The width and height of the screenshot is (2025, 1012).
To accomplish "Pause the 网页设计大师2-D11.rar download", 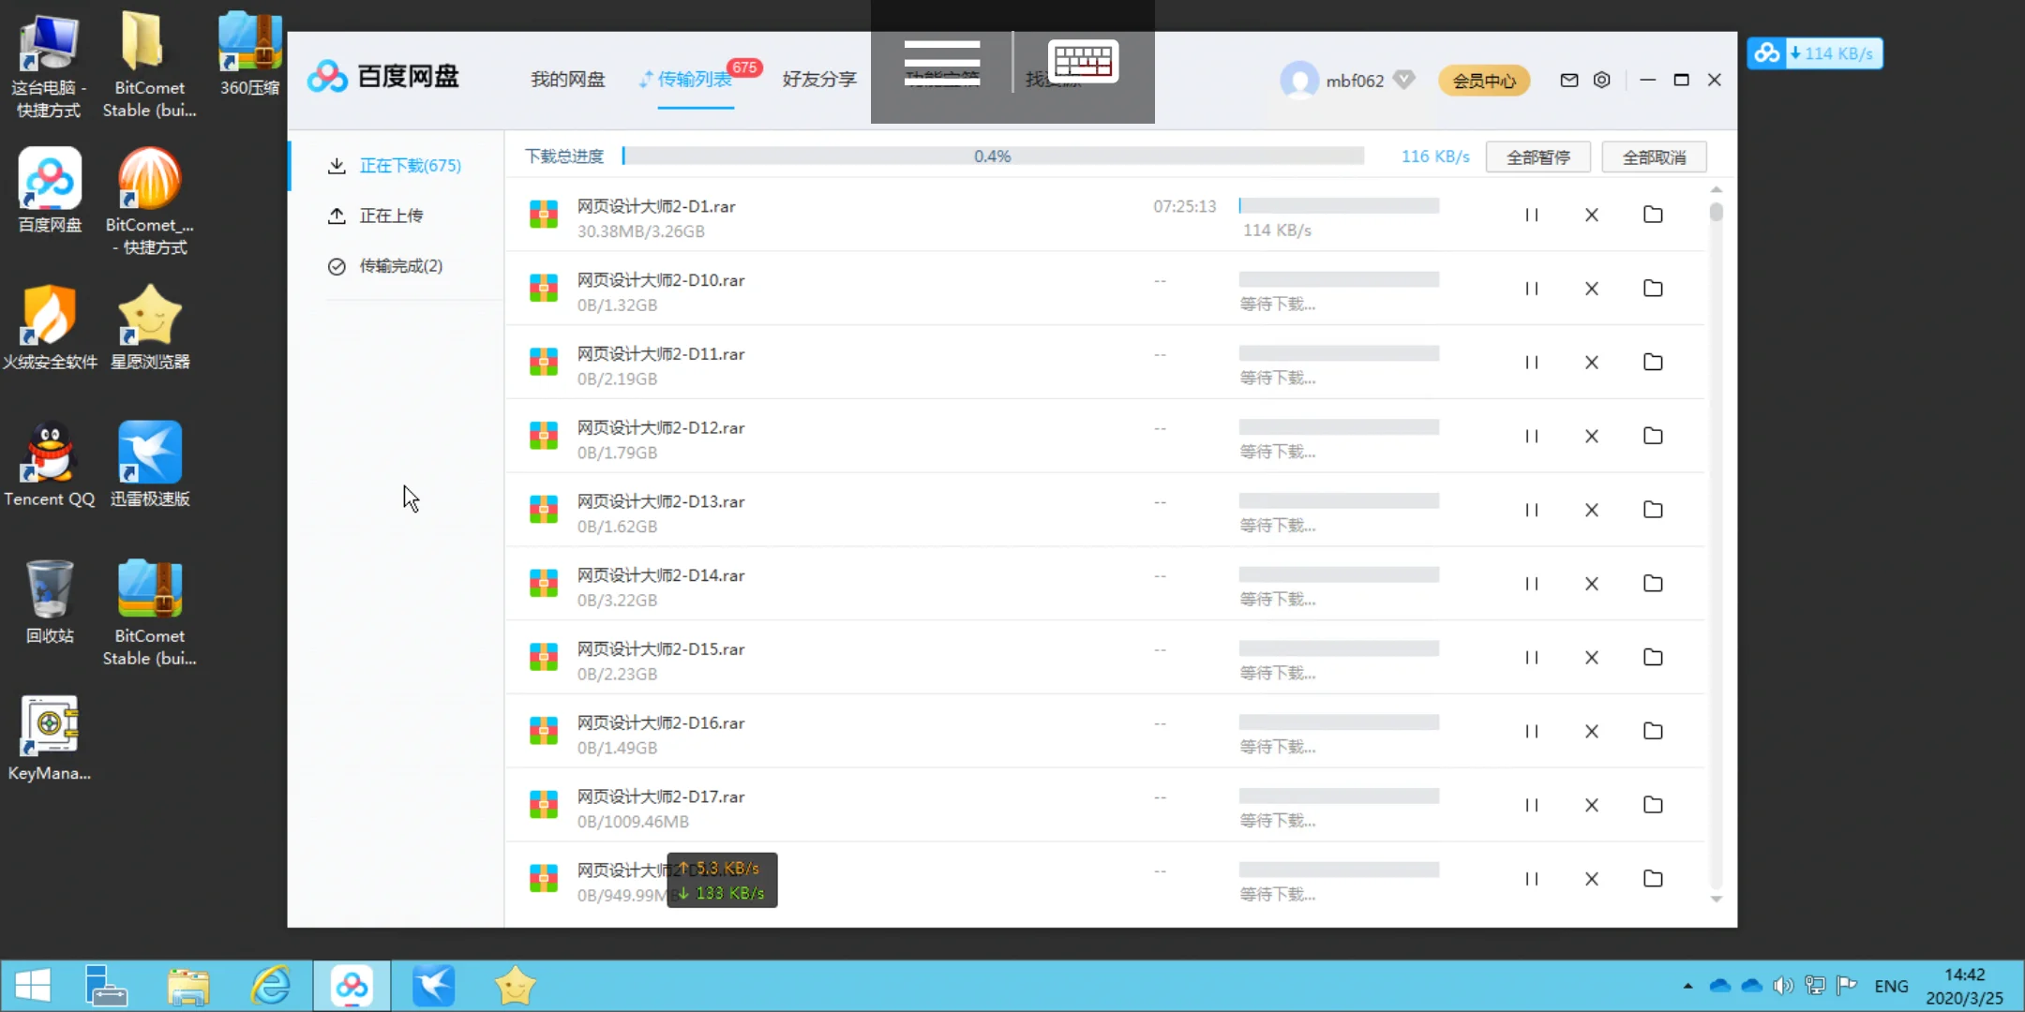I will coord(1533,363).
